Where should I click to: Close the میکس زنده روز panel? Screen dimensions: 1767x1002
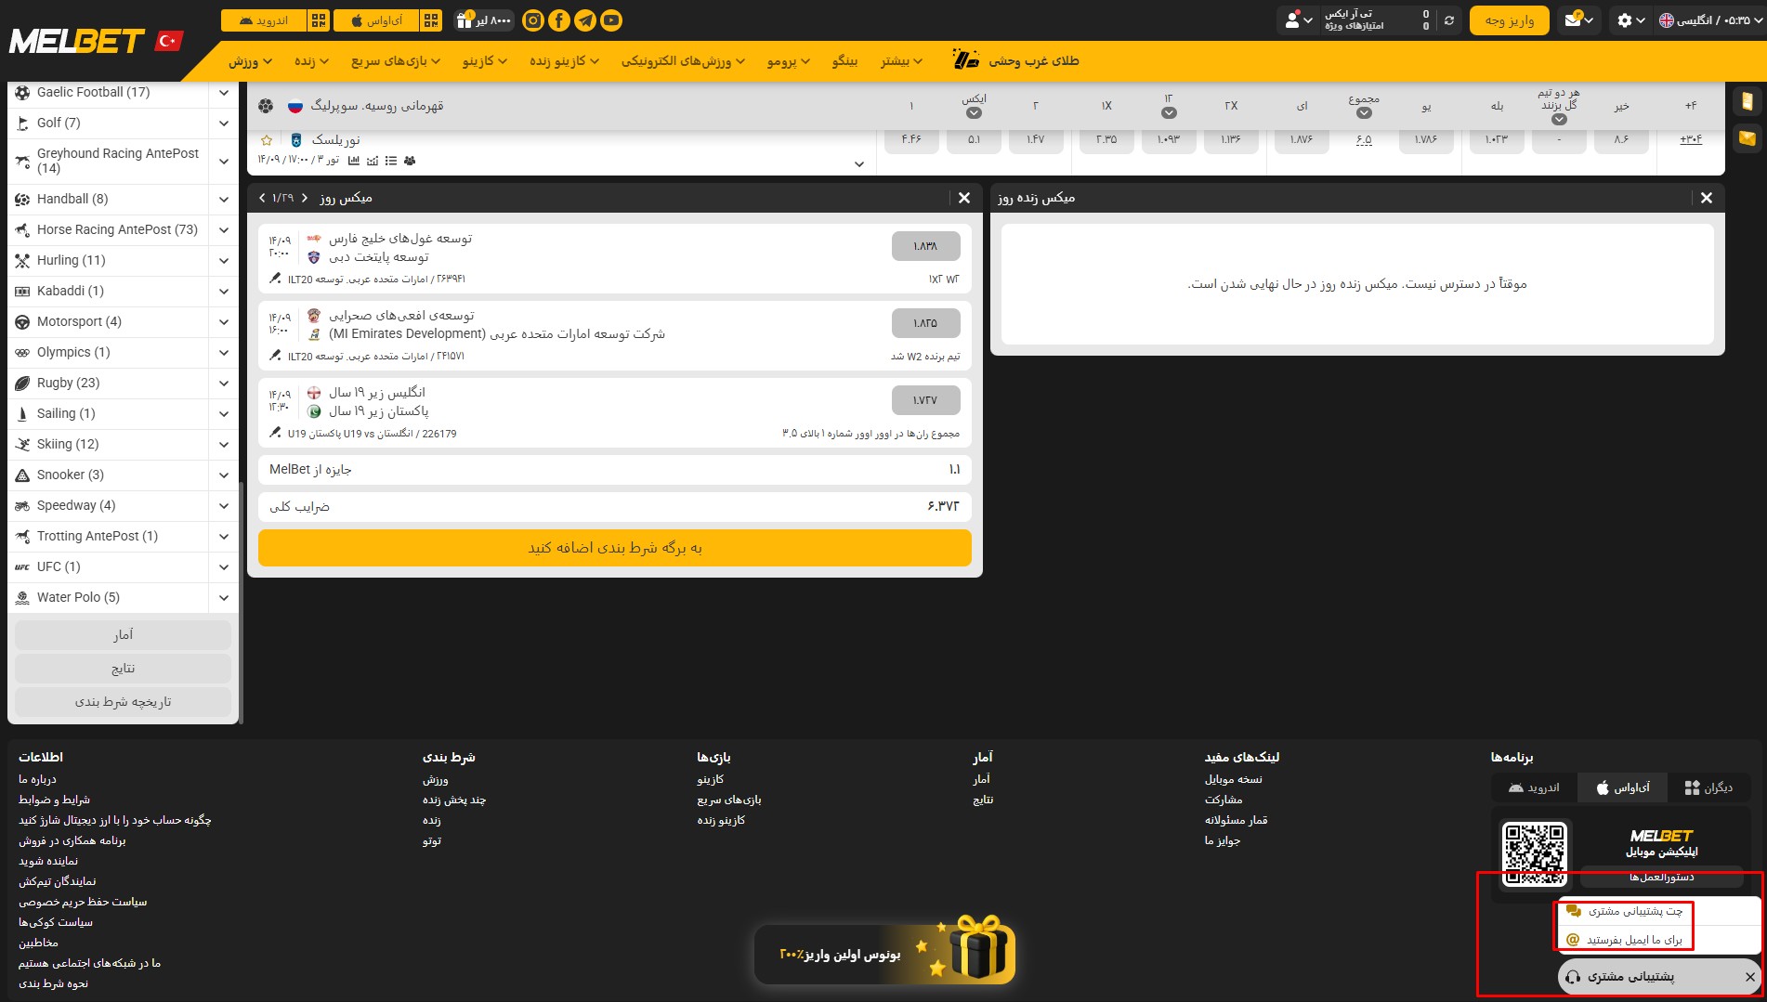pyautogui.click(x=1707, y=198)
